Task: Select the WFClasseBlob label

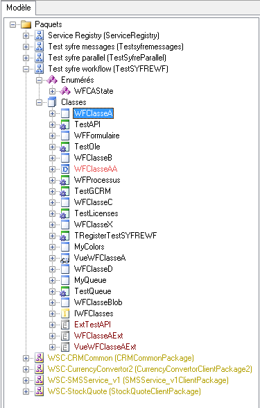Action: click(98, 302)
